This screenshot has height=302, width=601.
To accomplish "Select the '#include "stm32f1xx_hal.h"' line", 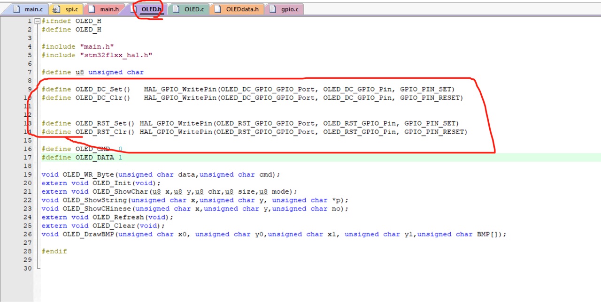I will click(97, 55).
